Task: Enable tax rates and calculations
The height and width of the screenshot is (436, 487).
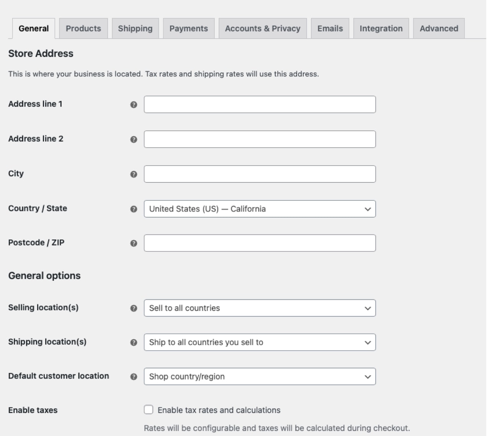Action: coord(149,410)
